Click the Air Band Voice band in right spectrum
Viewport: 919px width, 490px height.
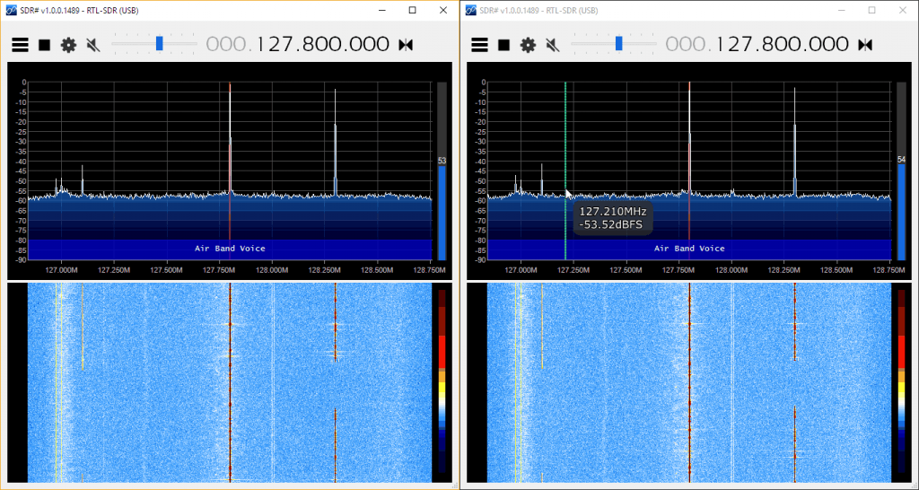(x=689, y=248)
